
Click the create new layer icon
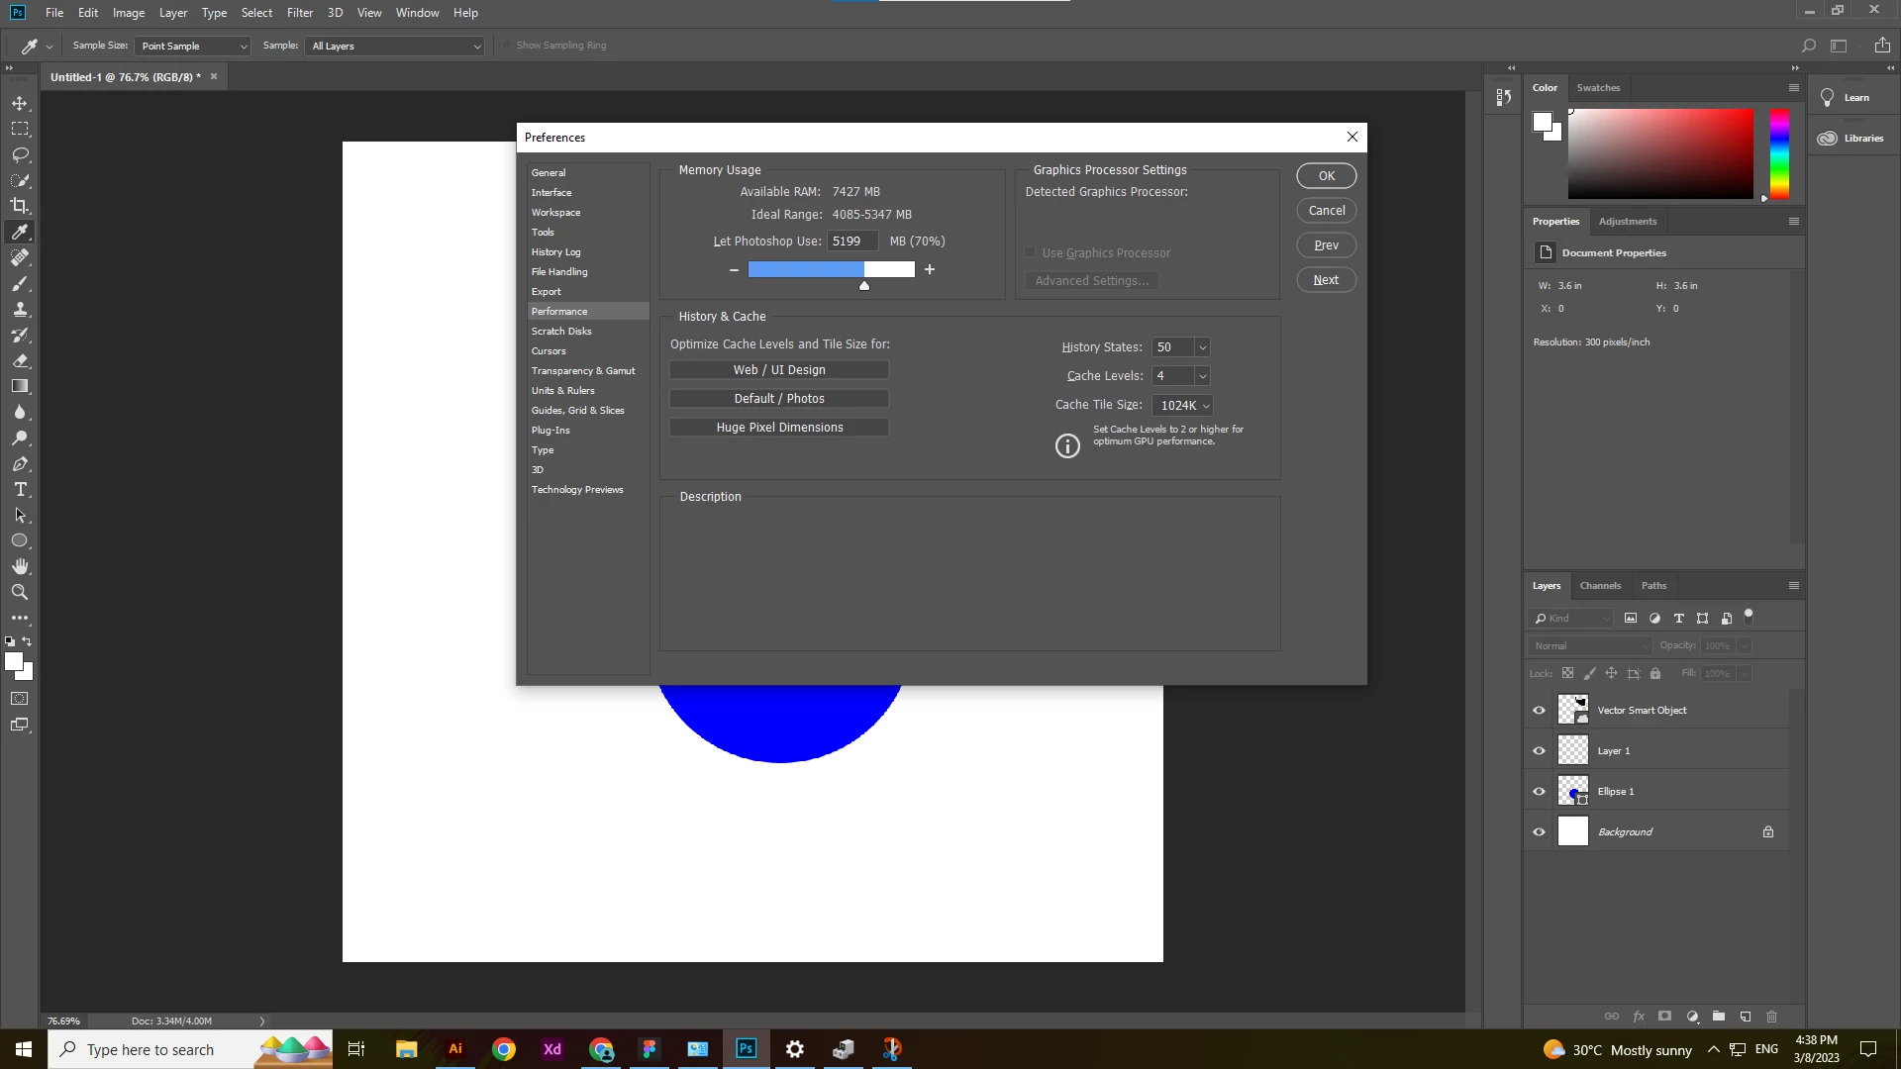(x=1746, y=1017)
